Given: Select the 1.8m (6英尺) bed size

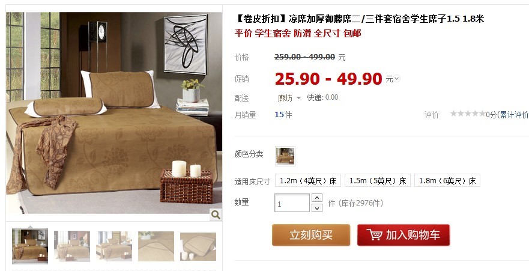Looking at the screenshot, I should 447,180.
